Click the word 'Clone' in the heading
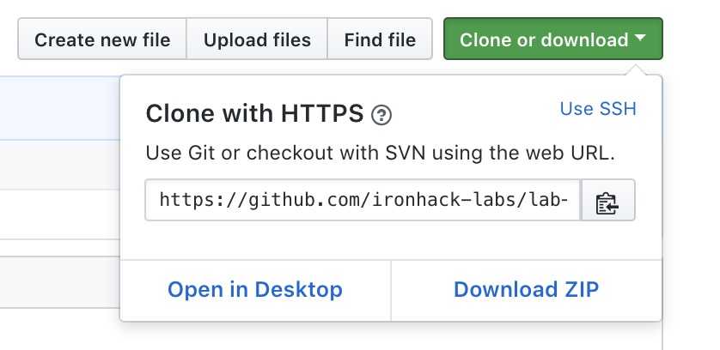Viewport: 720px width, 350px height. 175,113
